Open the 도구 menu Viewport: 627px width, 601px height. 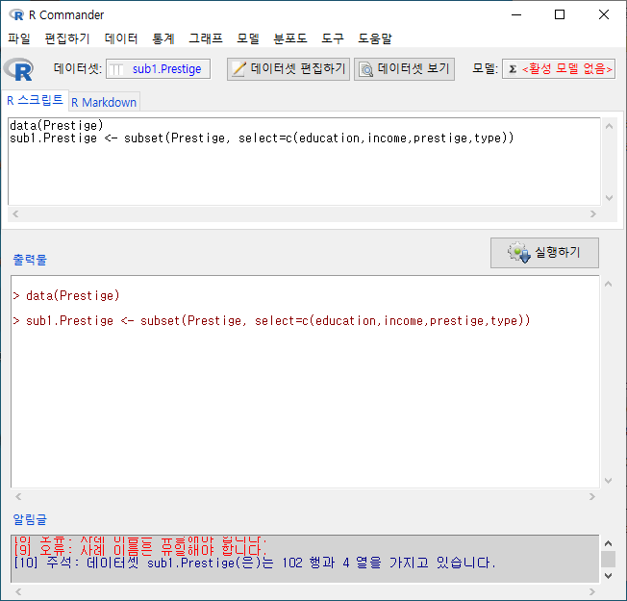coord(333,38)
